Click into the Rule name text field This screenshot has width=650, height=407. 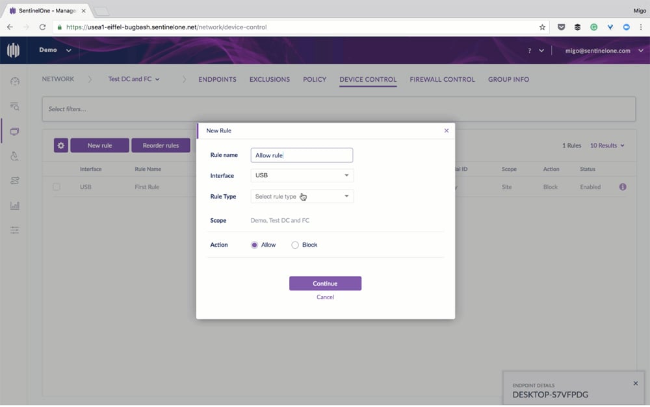[x=302, y=155]
